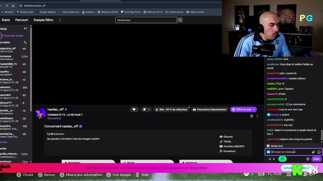Open the Donnation link
323x181 pixels.
click(x=228, y=151)
